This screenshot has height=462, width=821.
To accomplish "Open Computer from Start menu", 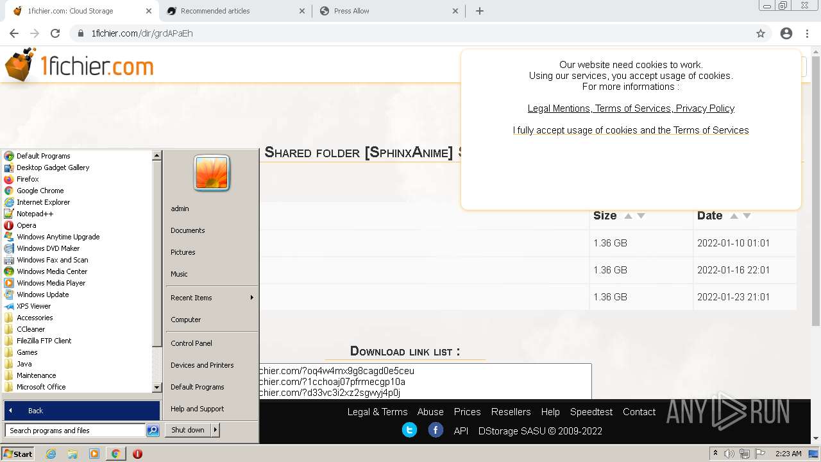I will pyautogui.click(x=185, y=320).
